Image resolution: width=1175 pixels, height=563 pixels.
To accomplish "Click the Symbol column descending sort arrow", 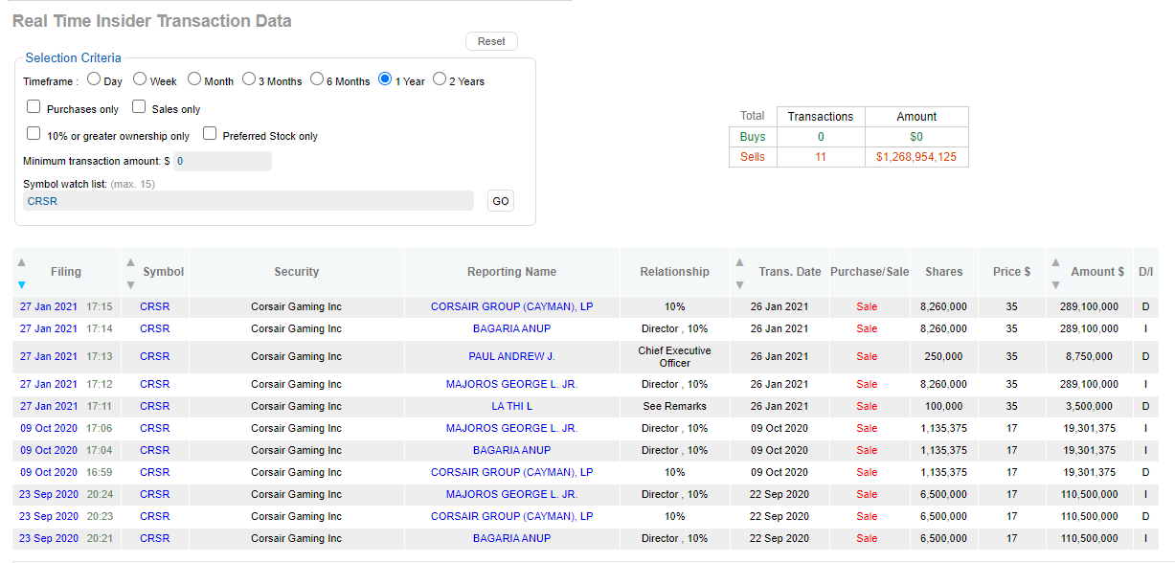I will 131,284.
